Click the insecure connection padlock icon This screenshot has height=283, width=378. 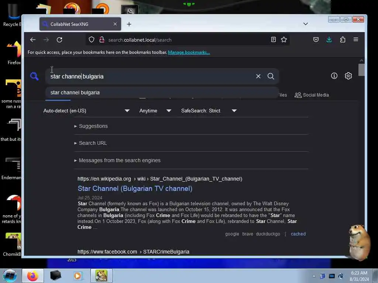(x=102, y=39)
